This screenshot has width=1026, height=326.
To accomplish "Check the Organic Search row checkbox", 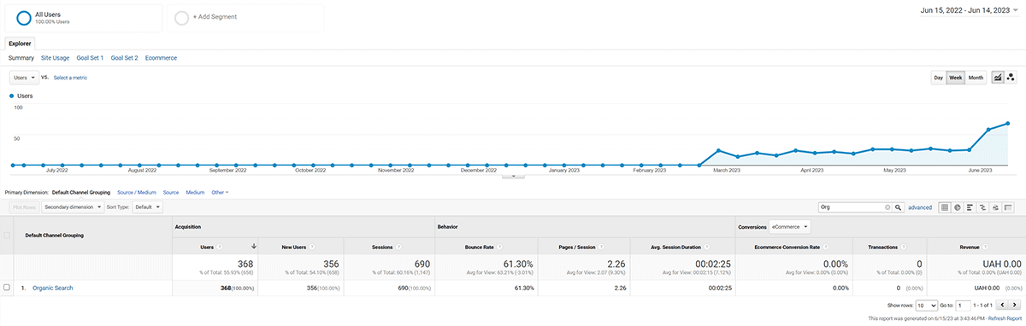I will [7, 288].
